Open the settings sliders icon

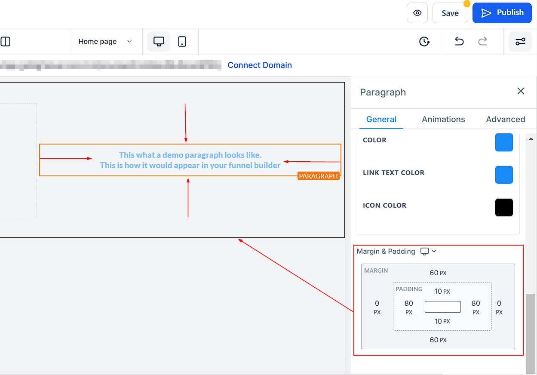click(x=520, y=41)
